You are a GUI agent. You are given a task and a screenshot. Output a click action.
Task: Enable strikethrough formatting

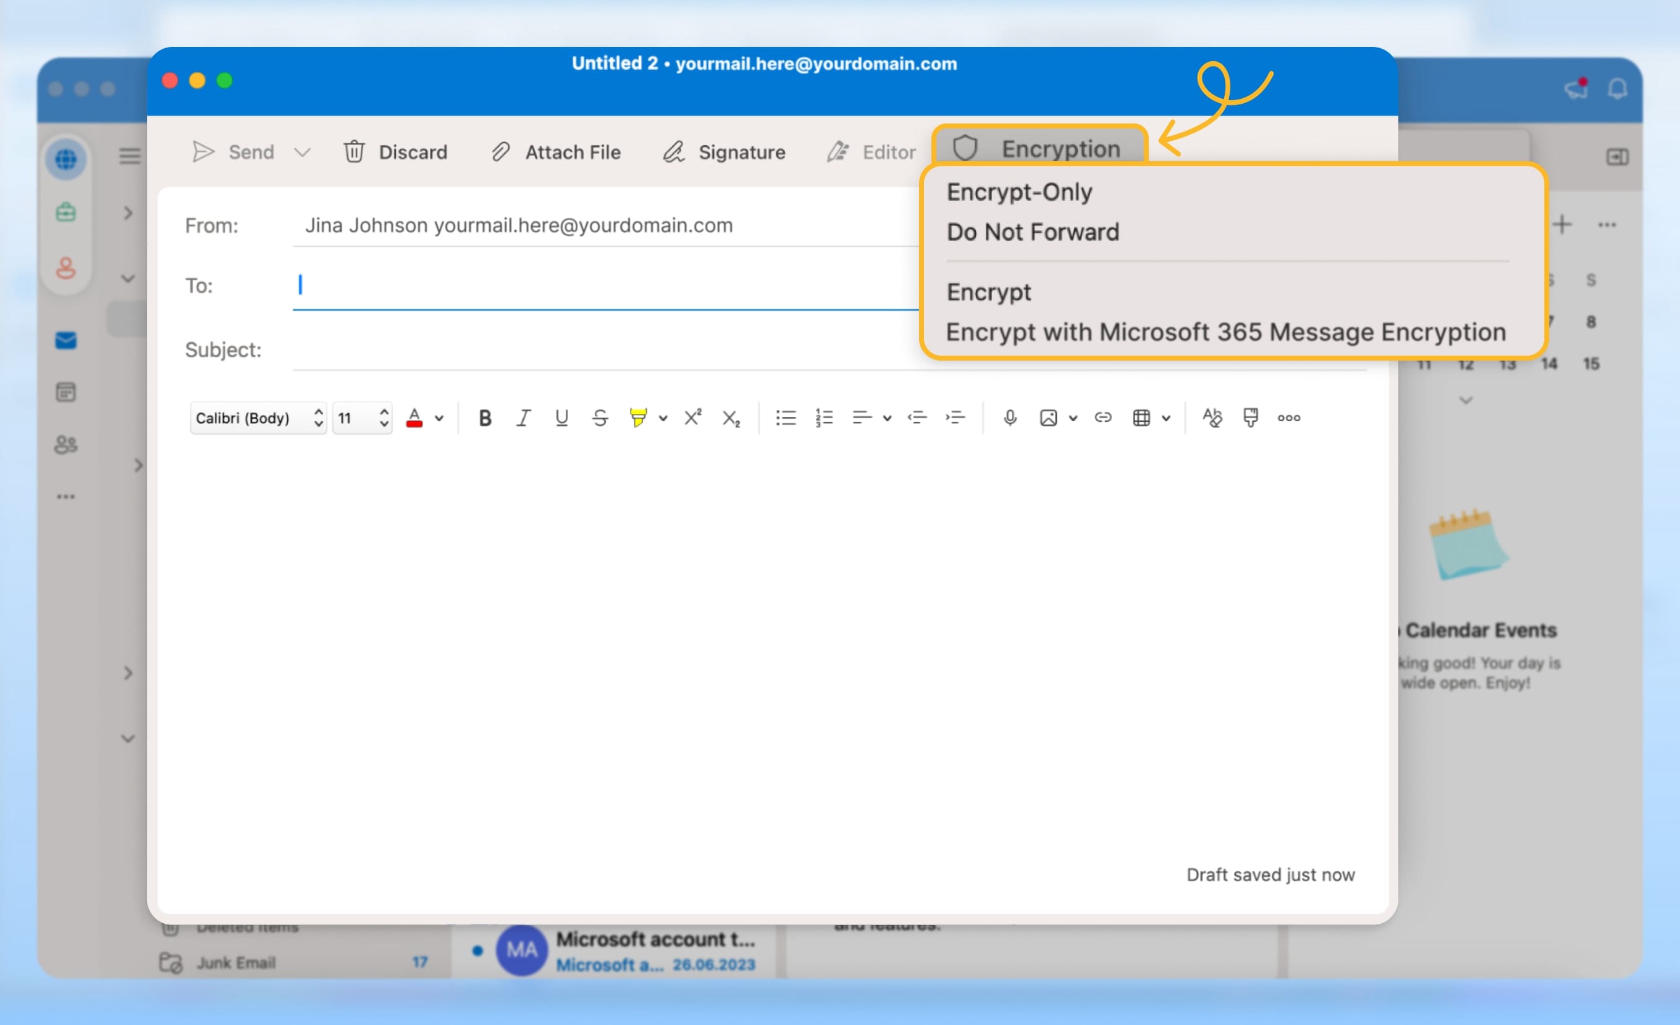599,417
